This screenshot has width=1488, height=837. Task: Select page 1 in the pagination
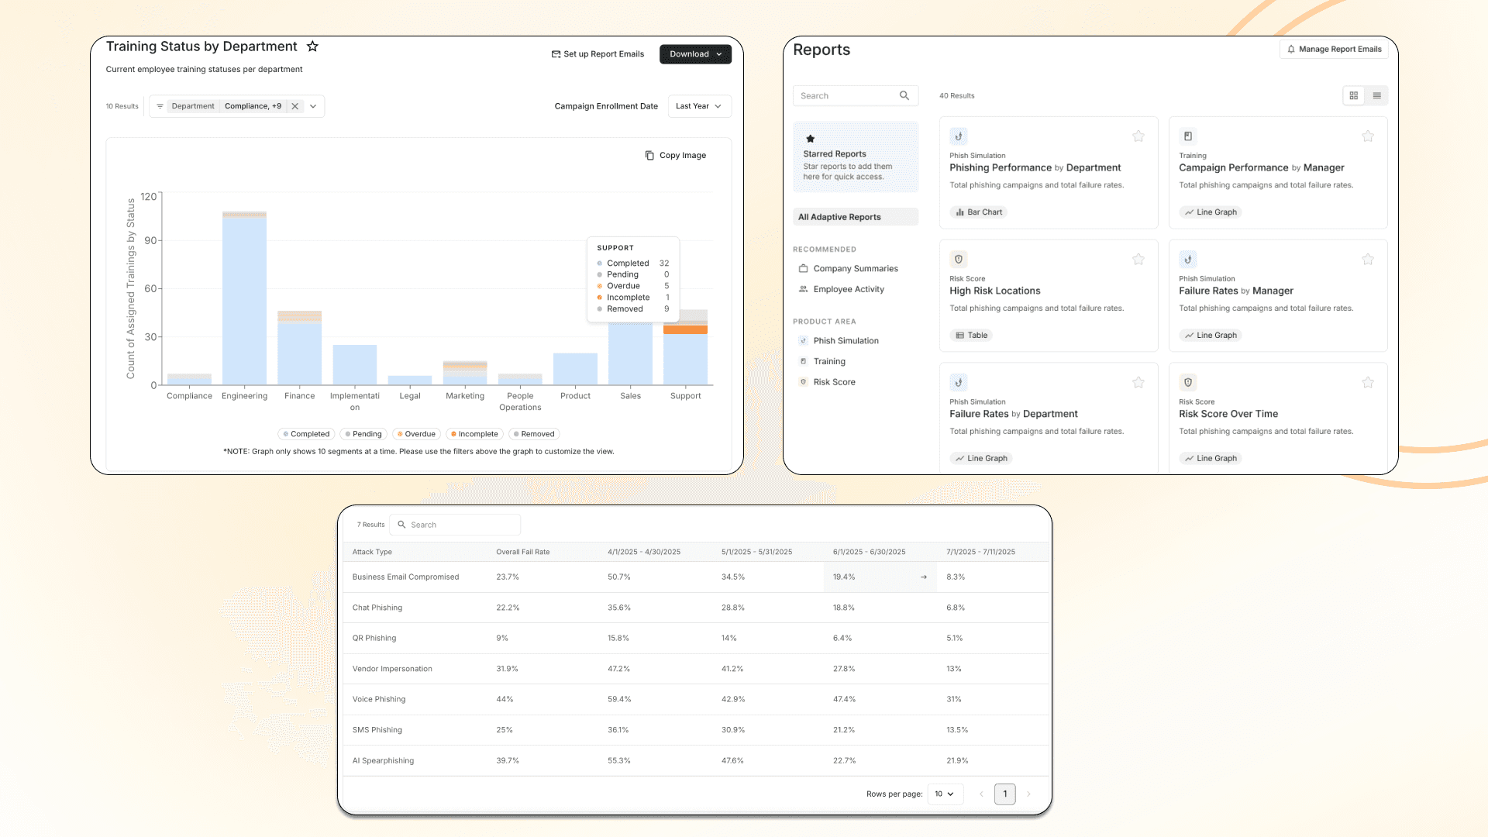1005,794
